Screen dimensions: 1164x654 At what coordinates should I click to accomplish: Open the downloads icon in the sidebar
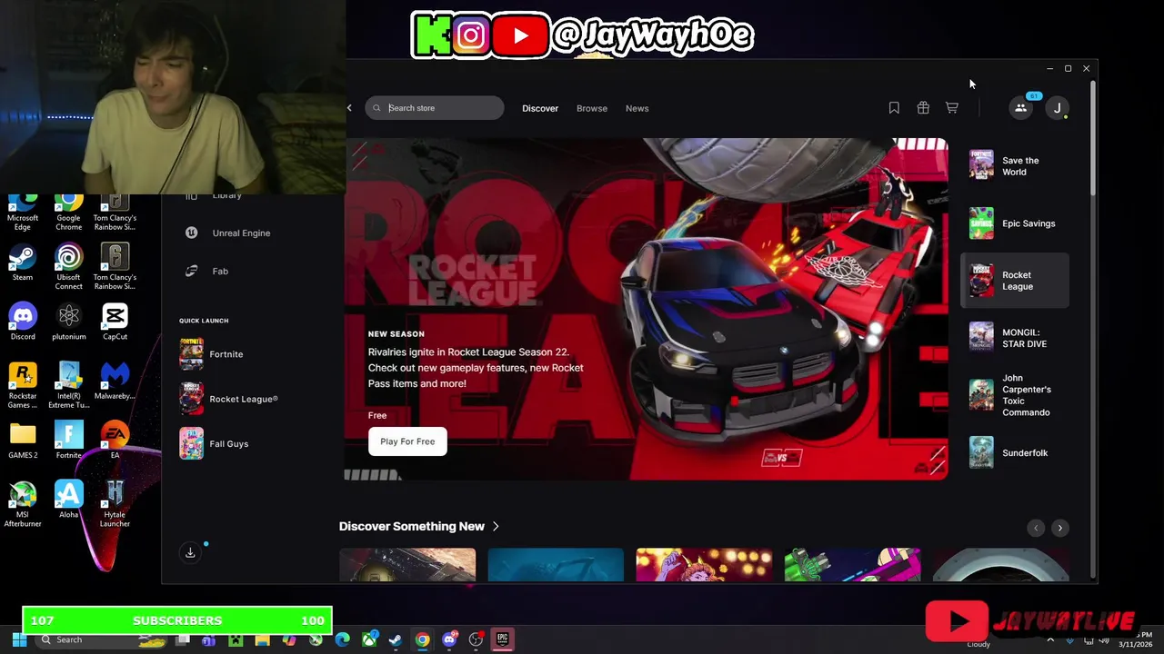[x=190, y=552]
